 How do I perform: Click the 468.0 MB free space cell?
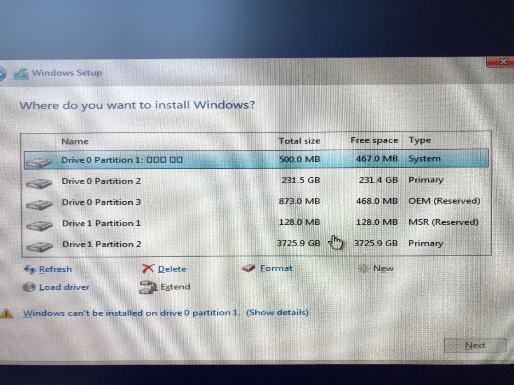pyautogui.click(x=377, y=201)
